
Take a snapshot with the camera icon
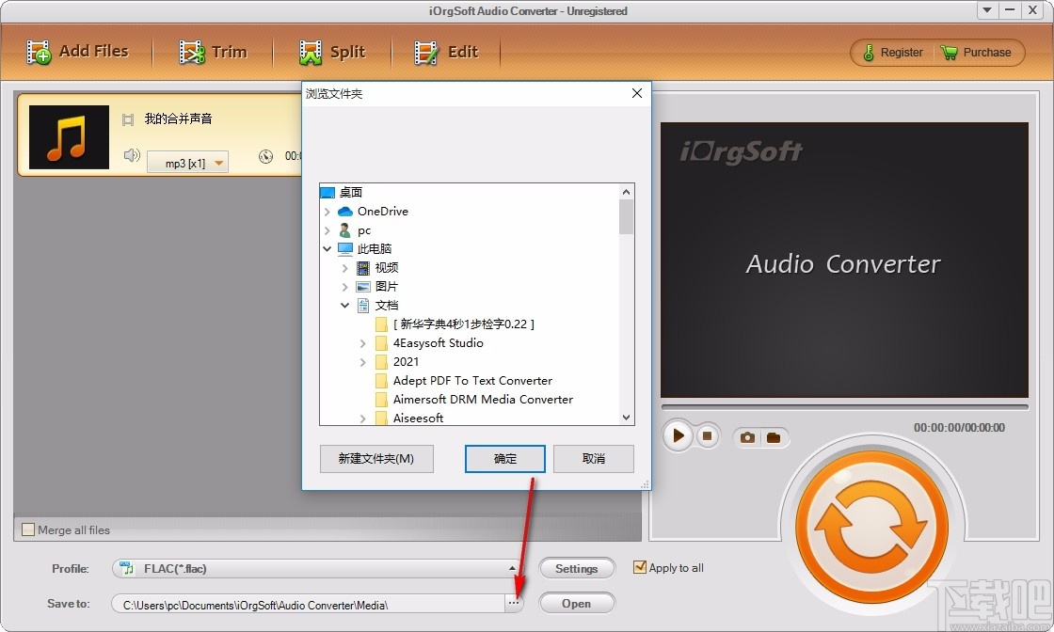[x=746, y=436]
